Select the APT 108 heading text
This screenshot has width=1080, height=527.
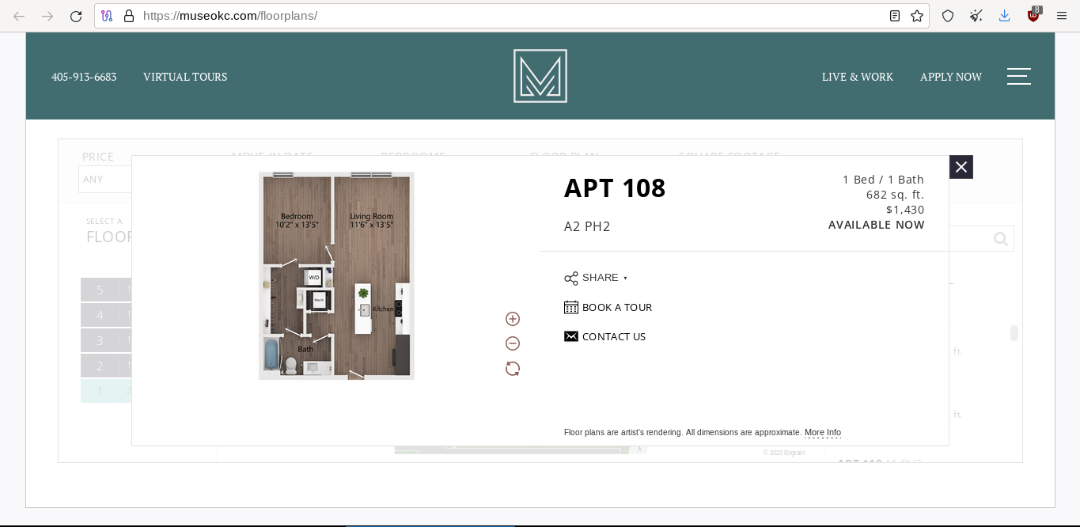[x=615, y=188]
